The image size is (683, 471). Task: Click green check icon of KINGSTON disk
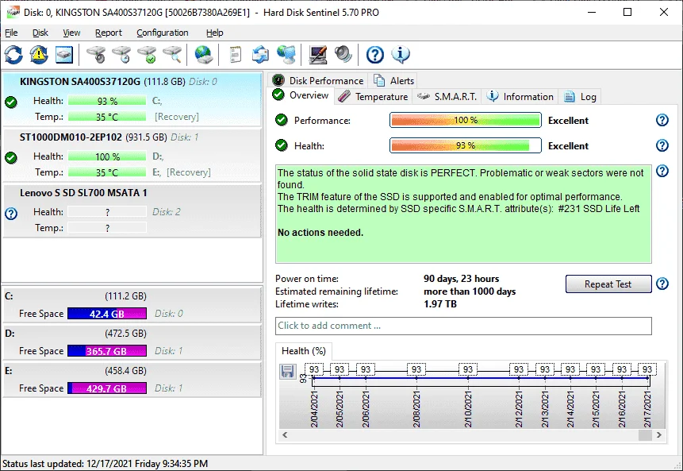point(11,102)
